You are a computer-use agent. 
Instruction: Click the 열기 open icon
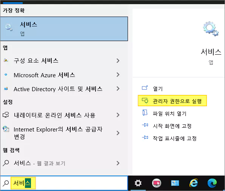coord(145,88)
